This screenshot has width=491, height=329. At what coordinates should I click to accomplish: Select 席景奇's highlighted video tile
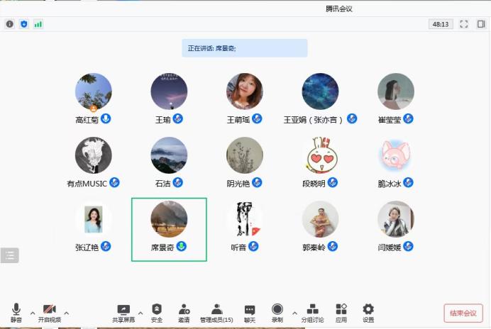pyautogui.click(x=169, y=229)
